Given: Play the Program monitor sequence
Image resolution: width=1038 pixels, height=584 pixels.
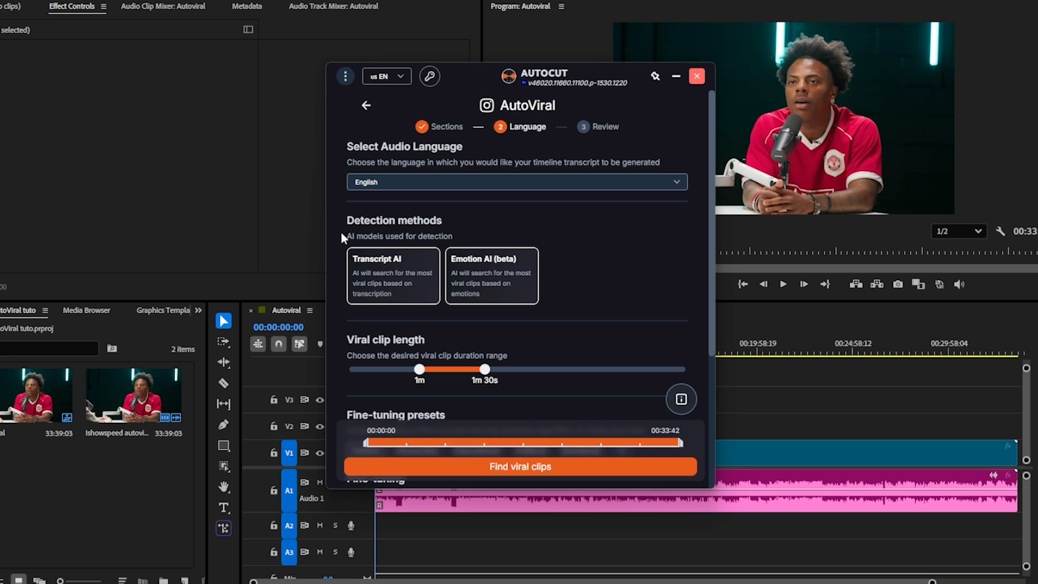Looking at the screenshot, I should click(x=783, y=284).
